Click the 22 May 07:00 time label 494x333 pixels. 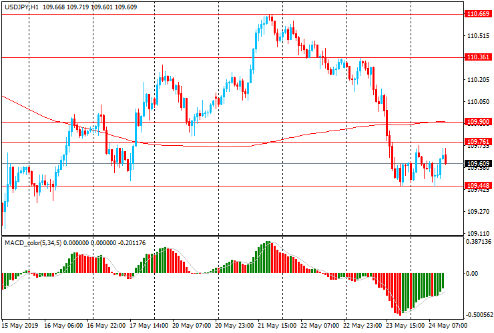(x=320, y=326)
